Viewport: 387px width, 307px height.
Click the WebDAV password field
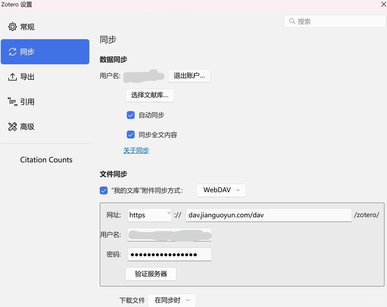click(x=169, y=254)
